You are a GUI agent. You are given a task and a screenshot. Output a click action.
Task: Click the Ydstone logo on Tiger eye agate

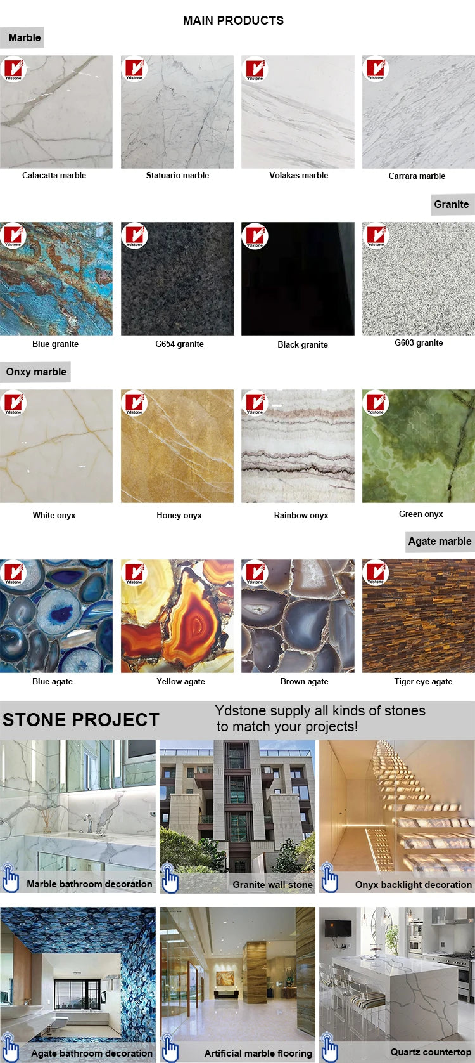point(376,572)
